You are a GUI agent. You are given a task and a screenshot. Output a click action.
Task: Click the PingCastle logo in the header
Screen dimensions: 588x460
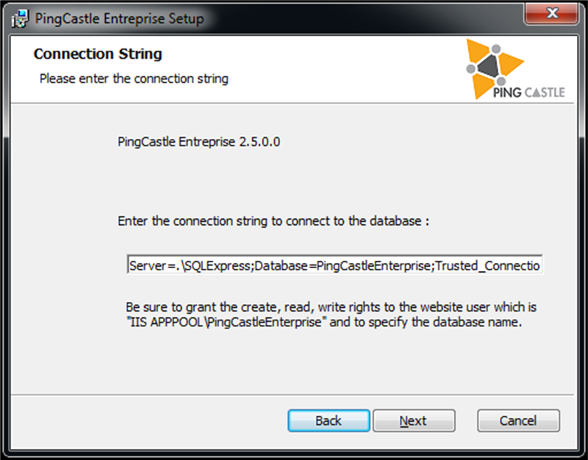[x=515, y=69]
